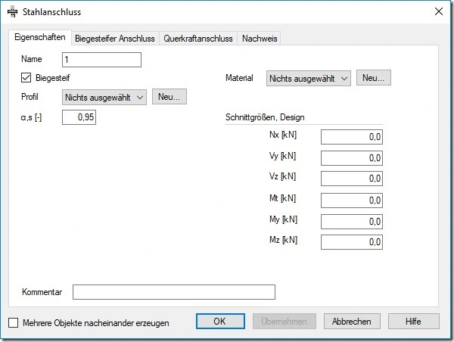Click the Nx [kN] input field
The height and width of the screenshot is (342, 454).
352,137
